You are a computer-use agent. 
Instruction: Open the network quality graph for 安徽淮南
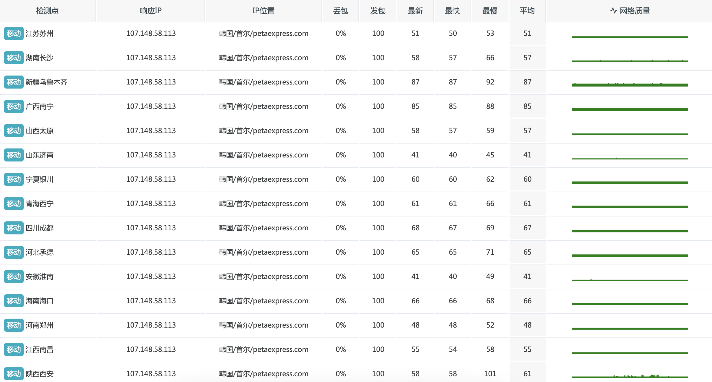(630, 280)
